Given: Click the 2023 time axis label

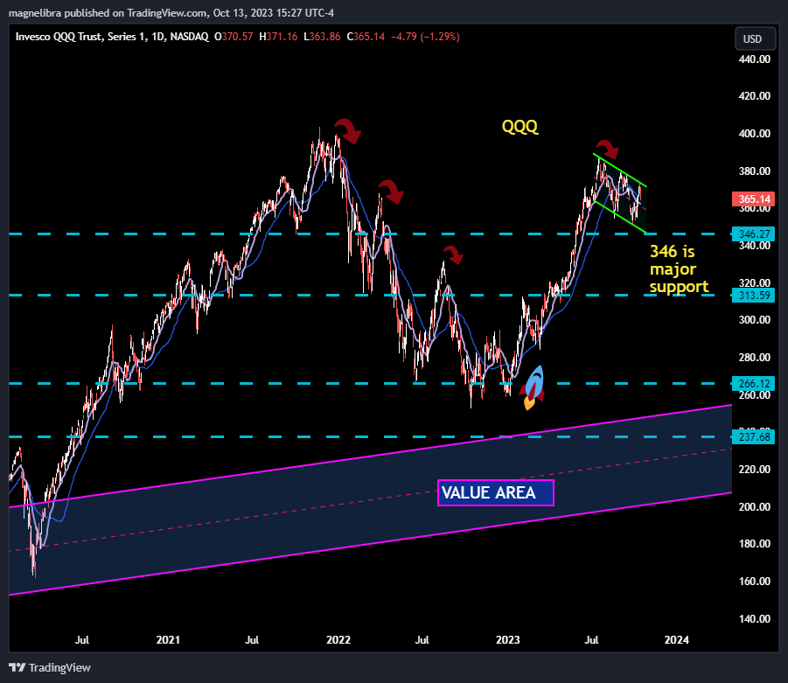Looking at the screenshot, I should [507, 640].
